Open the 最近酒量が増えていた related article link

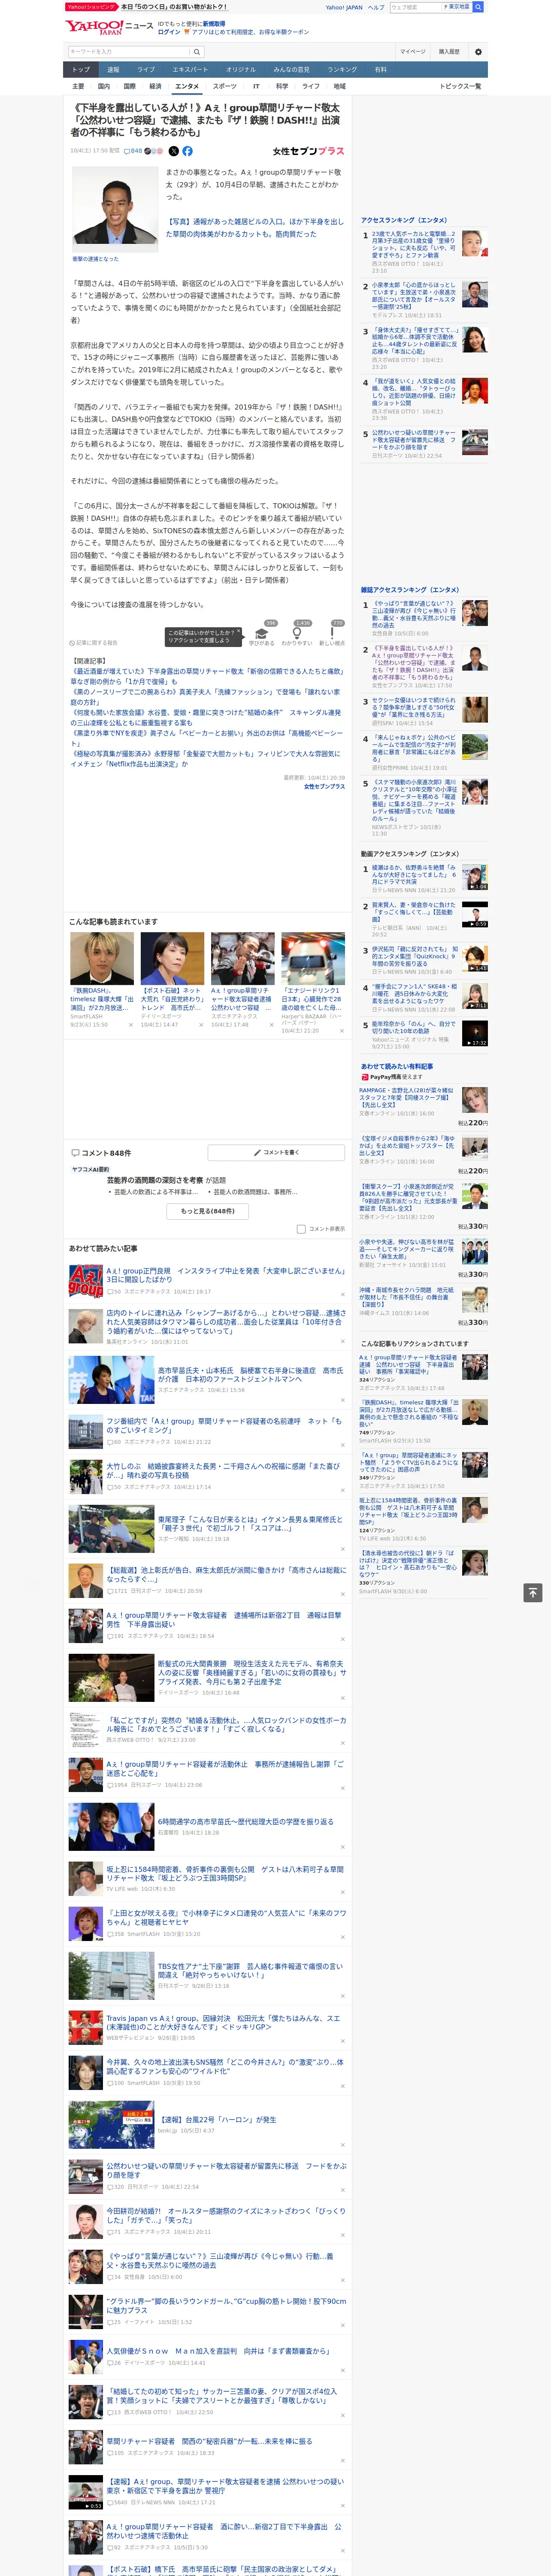207,676
